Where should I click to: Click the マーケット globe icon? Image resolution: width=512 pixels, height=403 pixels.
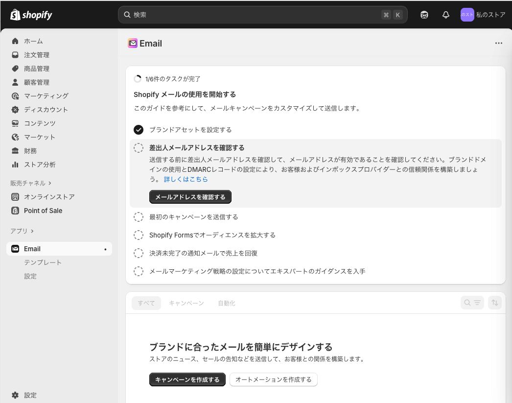(15, 137)
